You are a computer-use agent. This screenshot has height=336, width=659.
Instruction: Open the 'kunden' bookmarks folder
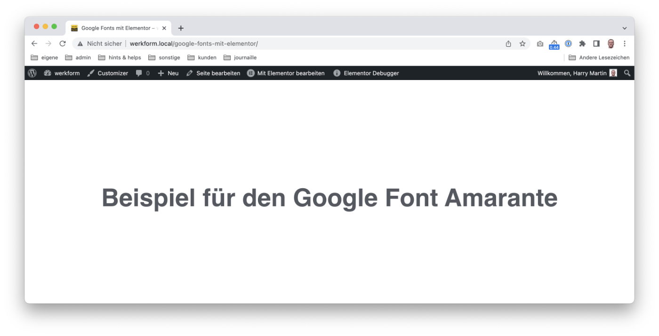tap(202, 57)
